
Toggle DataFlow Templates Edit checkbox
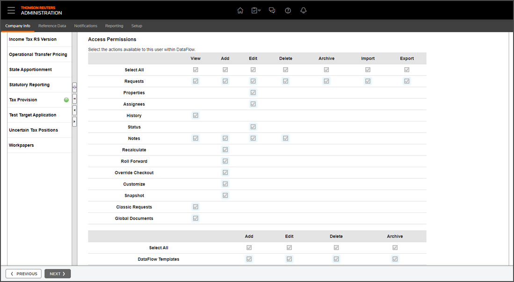pyautogui.click(x=290, y=259)
